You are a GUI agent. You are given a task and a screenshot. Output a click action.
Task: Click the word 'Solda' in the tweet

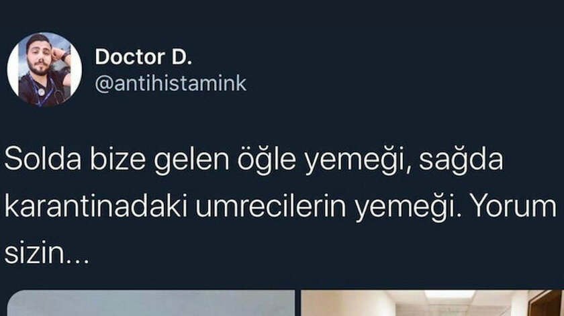coord(43,160)
